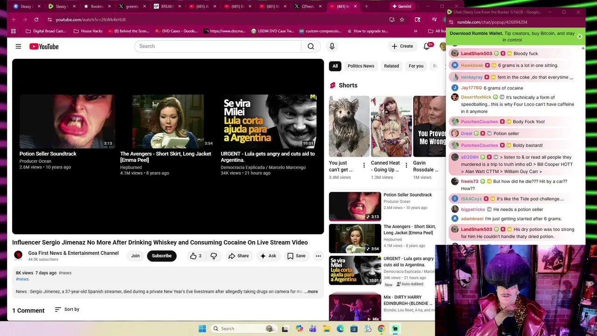Select the 'For you' filter chip

point(416,66)
